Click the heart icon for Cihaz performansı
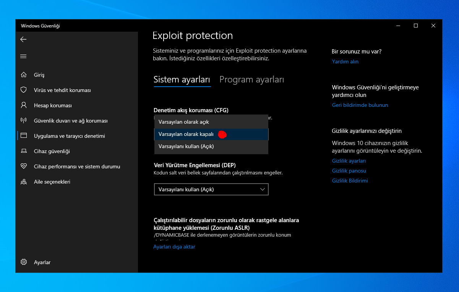 click(24, 166)
